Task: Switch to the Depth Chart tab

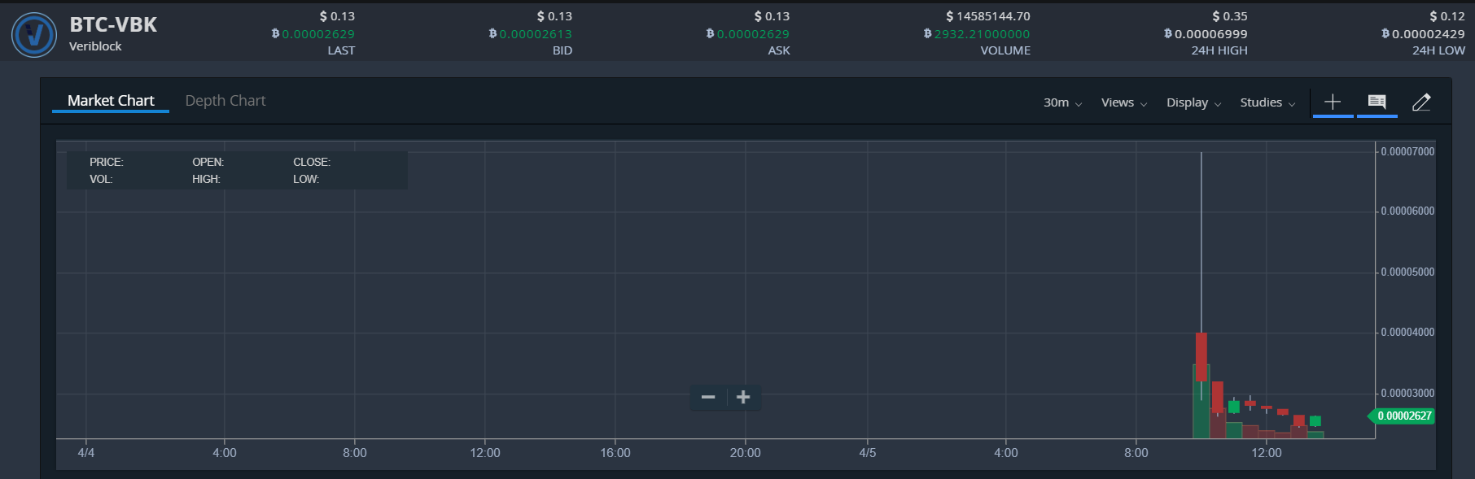Action: tap(225, 101)
